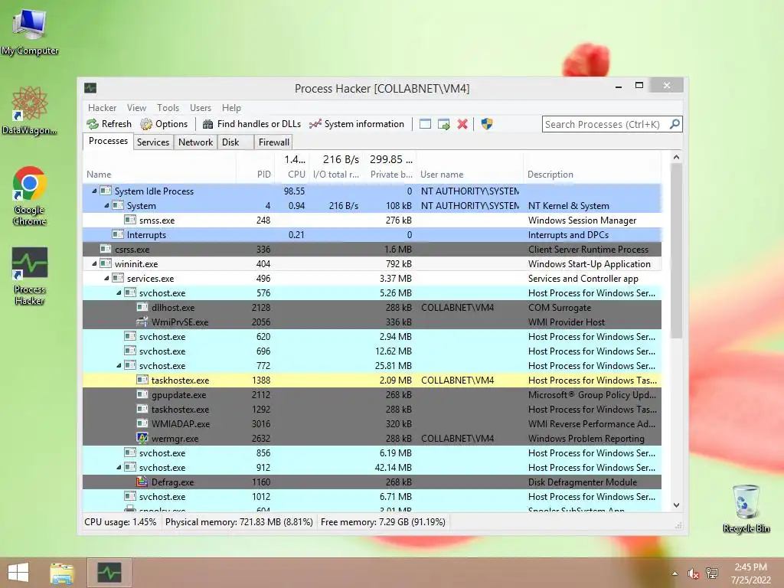The width and height of the screenshot is (784, 588).
Task: Click the csrss.exe process icon
Action: pyautogui.click(x=106, y=249)
